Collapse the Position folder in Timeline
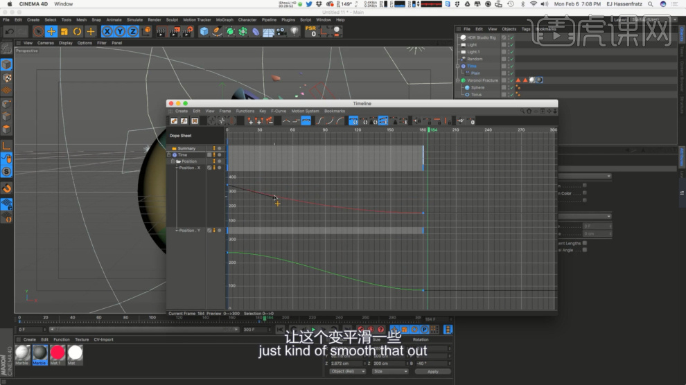The width and height of the screenshot is (686, 385). pos(173,161)
